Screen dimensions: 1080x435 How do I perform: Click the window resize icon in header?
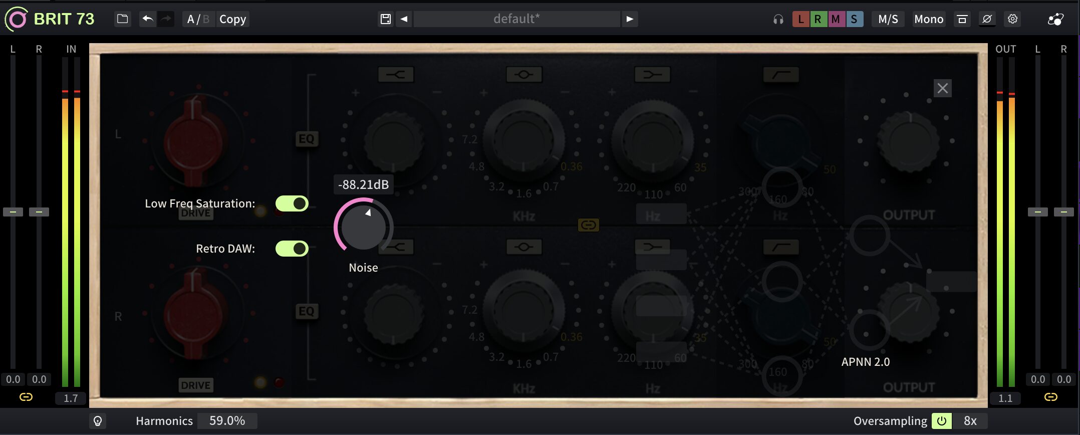coord(962,19)
